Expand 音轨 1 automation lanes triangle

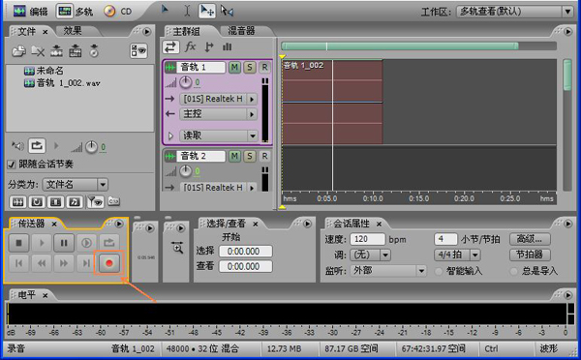pos(170,135)
